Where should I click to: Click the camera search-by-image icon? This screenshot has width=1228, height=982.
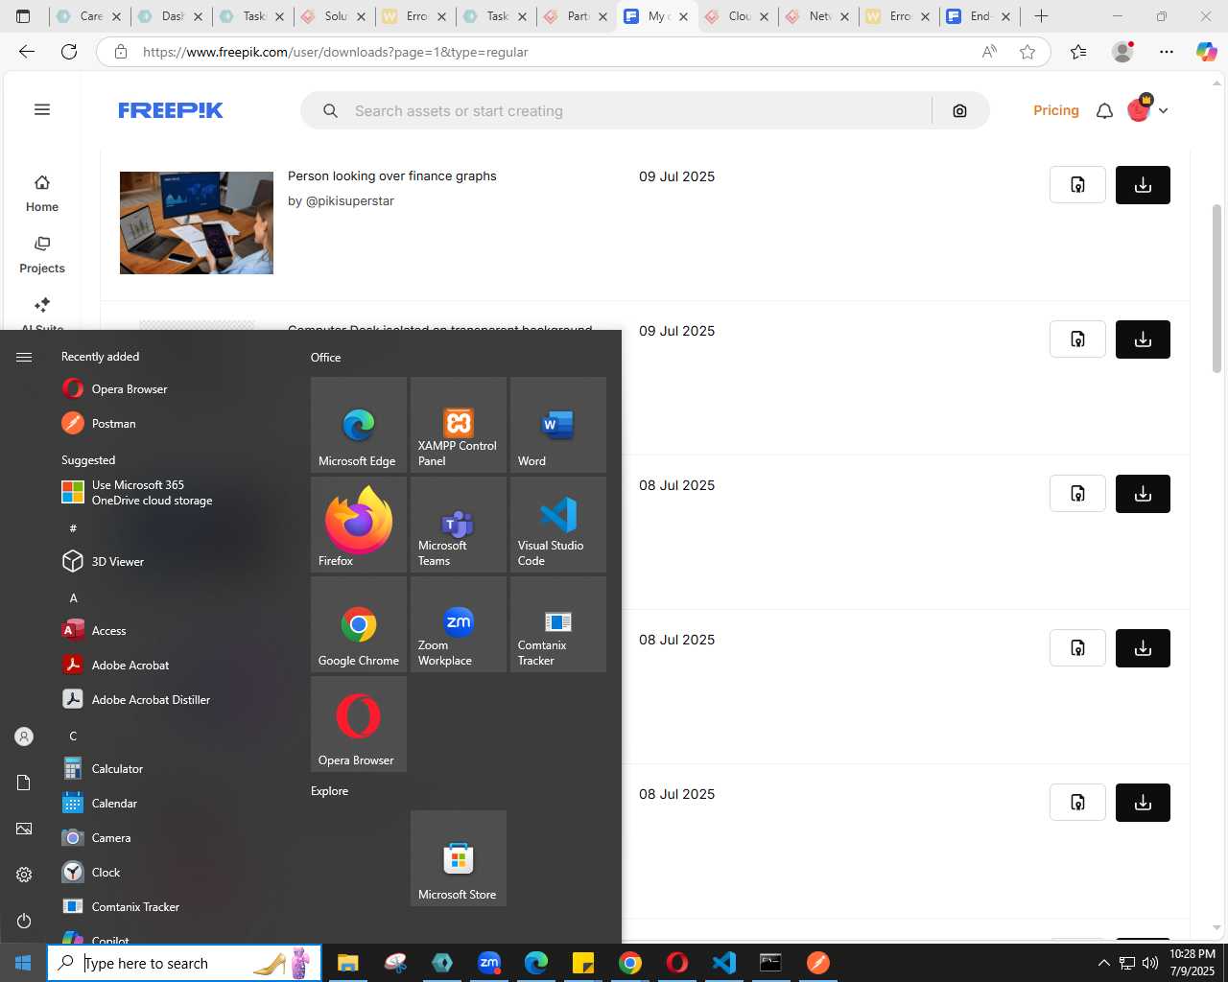[959, 111]
